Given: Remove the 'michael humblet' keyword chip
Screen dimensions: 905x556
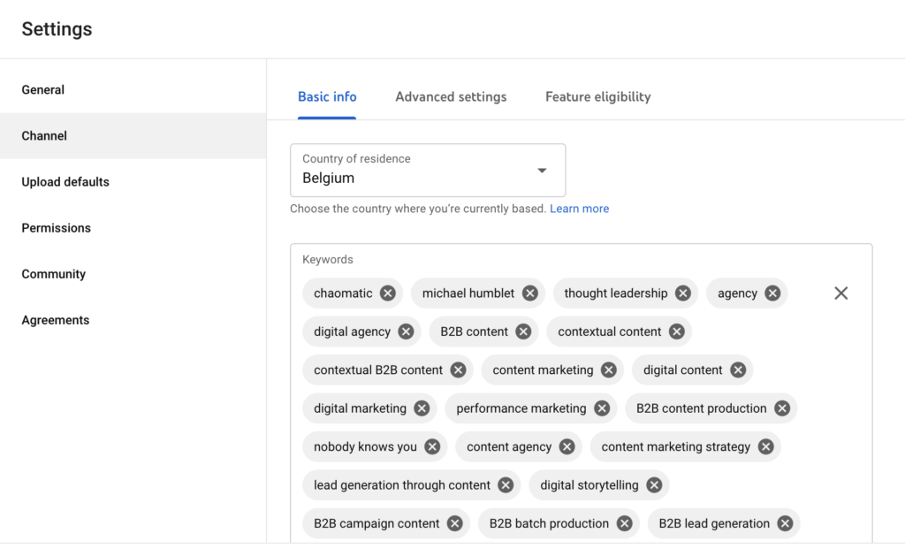Looking at the screenshot, I should (x=530, y=293).
